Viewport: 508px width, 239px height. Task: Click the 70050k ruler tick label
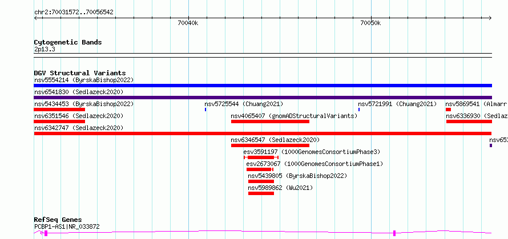(370, 23)
